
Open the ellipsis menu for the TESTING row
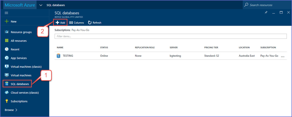(283, 56)
